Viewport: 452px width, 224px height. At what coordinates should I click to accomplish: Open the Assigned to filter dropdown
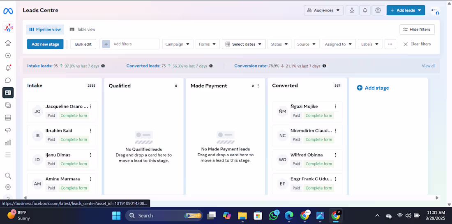(x=339, y=44)
